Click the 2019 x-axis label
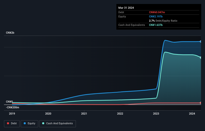The image size is (205, 131). click(12, 114)
